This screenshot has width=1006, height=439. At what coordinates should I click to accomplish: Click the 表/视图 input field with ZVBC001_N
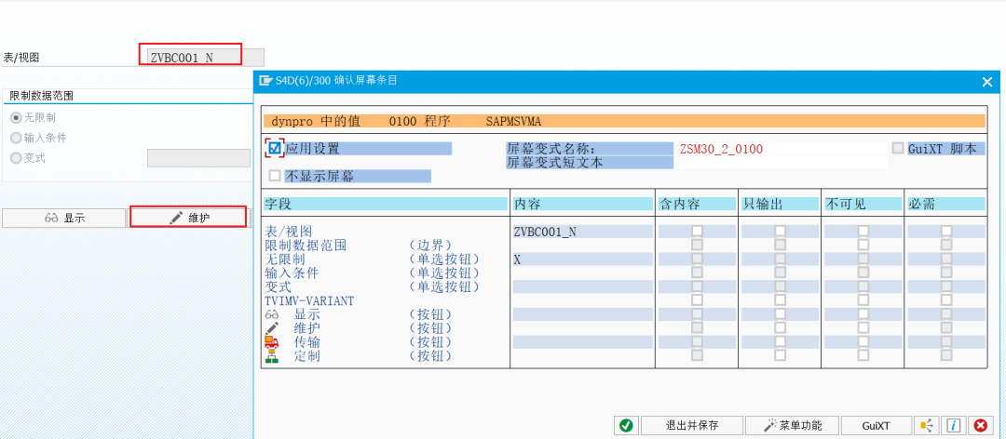[x=205, y=57]
